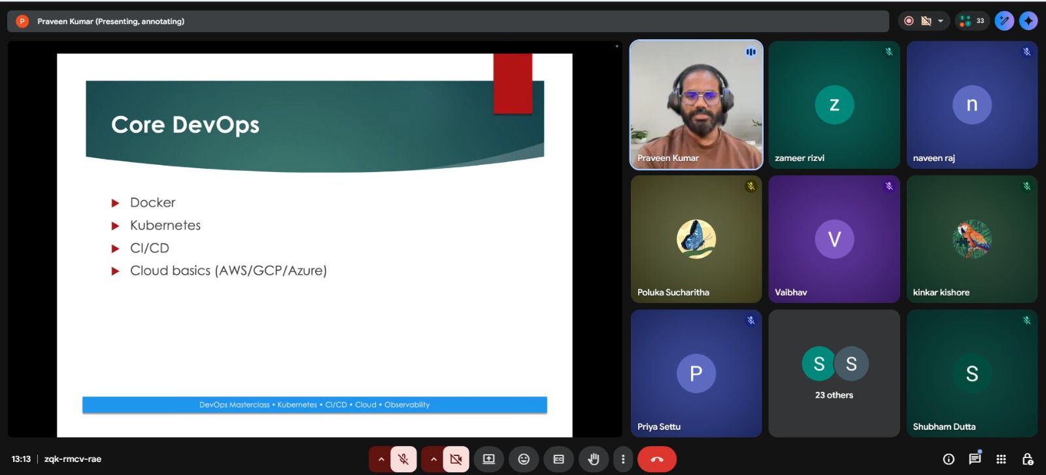Open the emoji reactions icon

(524, 459)
